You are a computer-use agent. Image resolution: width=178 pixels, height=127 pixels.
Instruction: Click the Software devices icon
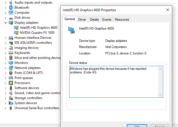click(11, 88)
